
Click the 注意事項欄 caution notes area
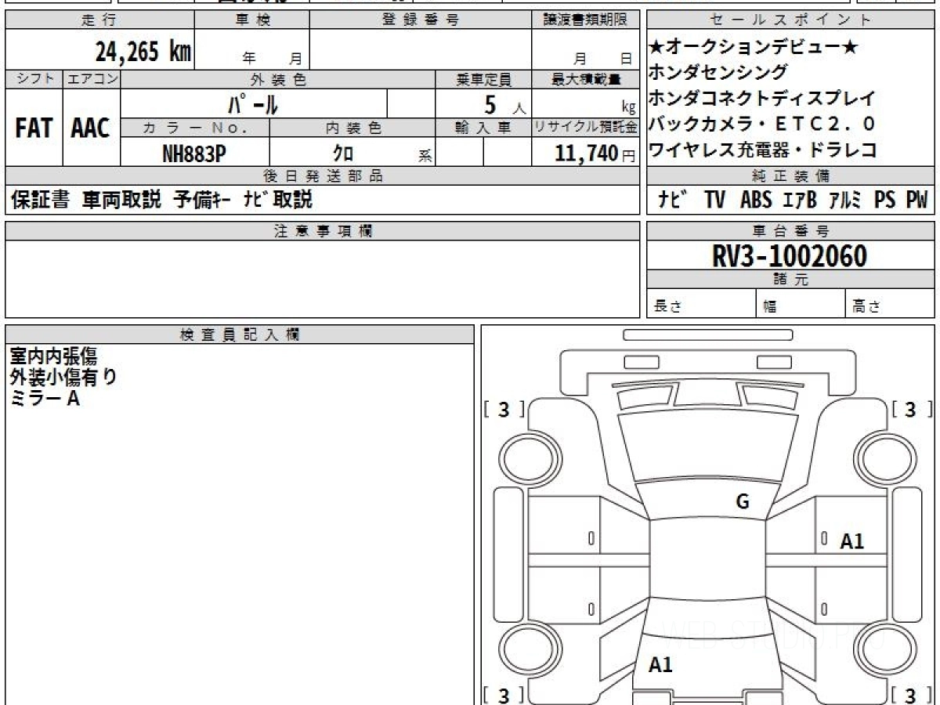[x=322, y=278]
